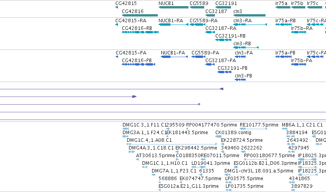Click EST label DMG1-chr3L.18.091.a.5prime
The width and height of the screenshot is (326, 192).
pos(259,171)
